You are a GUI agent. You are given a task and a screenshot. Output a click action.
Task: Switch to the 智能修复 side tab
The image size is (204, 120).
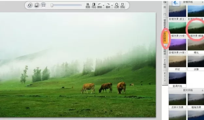(x=165, y=24)
